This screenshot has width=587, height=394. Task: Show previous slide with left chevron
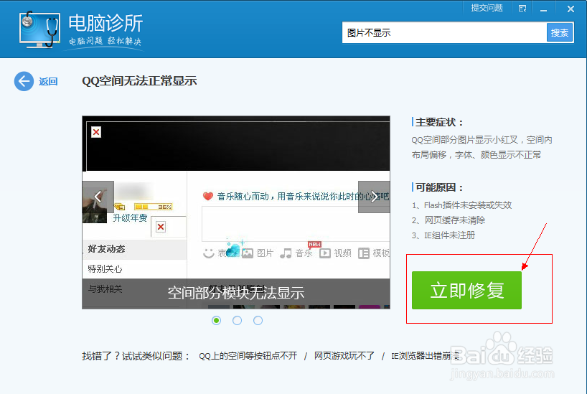click(98, 197)
